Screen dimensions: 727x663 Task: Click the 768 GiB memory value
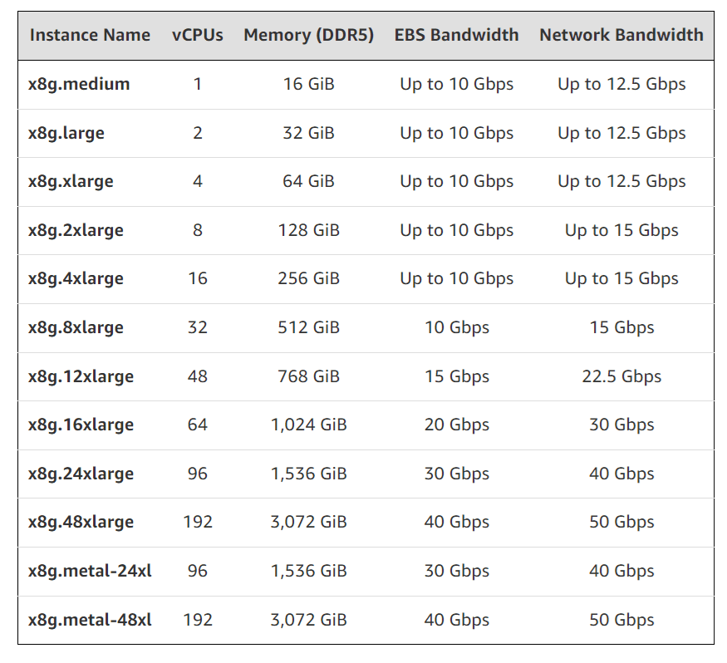point(308,376)
